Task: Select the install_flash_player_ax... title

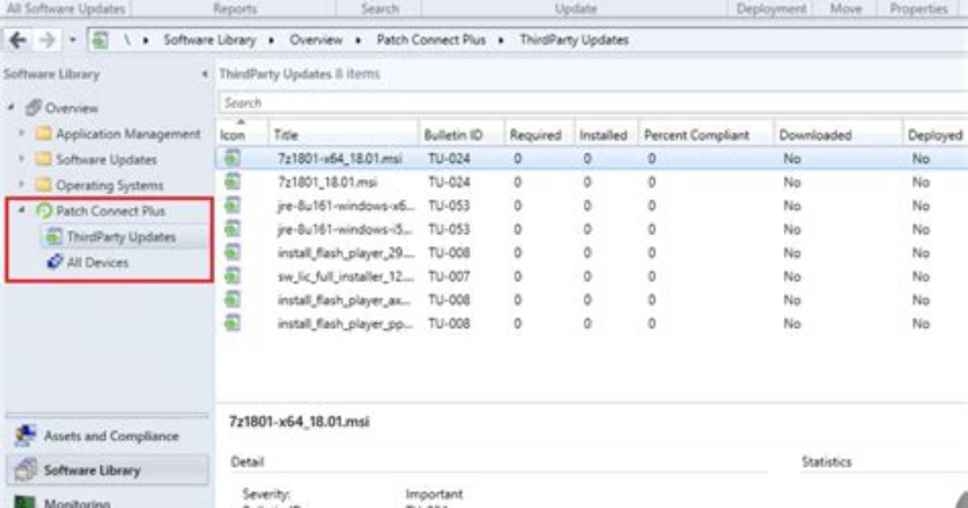Action: click(344, 299)
